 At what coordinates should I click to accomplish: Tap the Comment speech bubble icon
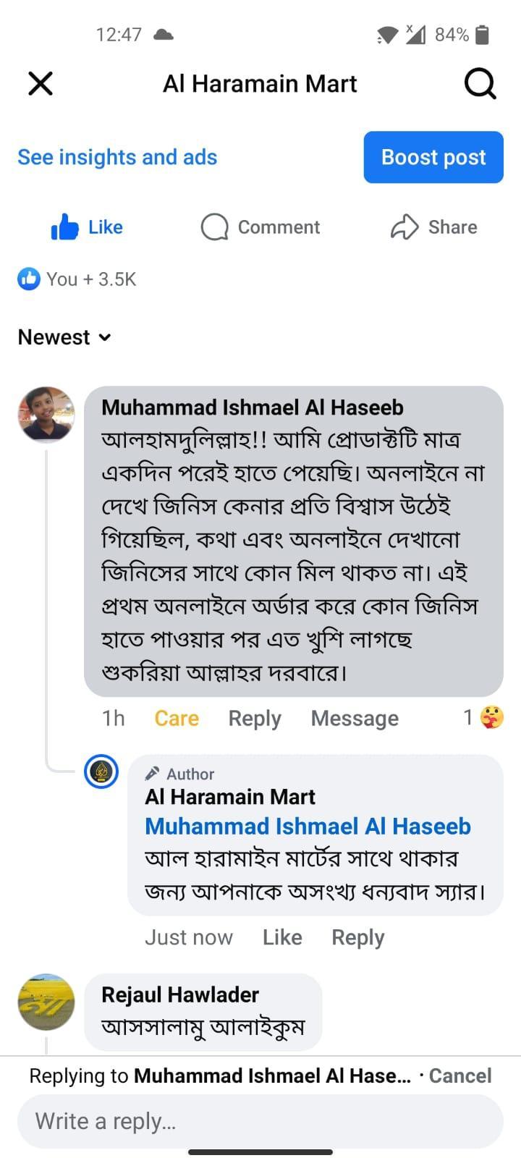coord(214,227)
